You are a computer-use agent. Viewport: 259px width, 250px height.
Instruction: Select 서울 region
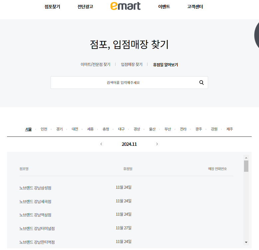coord(28,129)
